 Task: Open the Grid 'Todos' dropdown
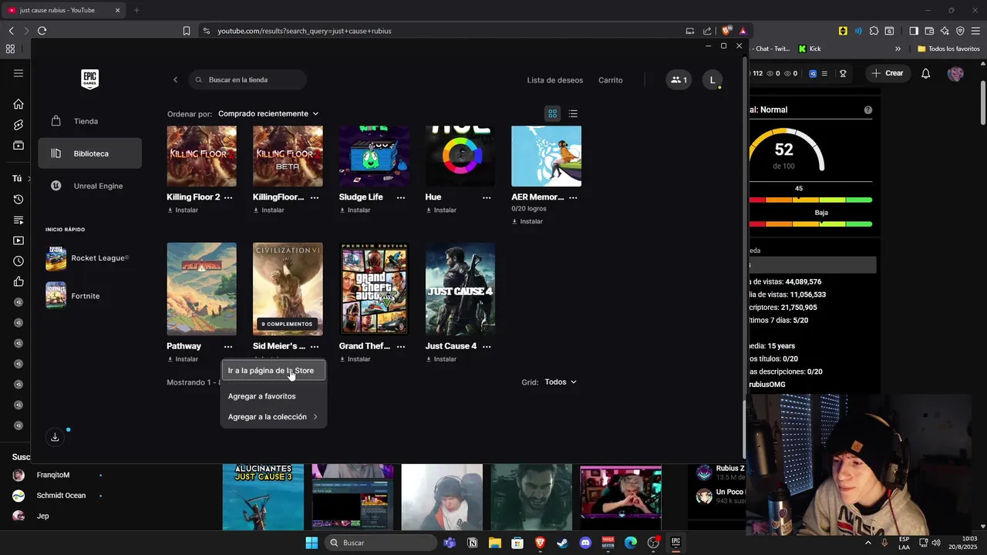point(561,382)
